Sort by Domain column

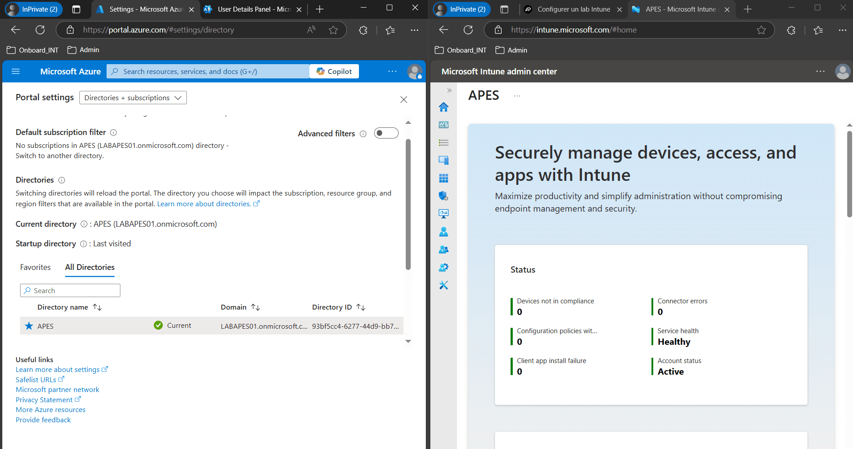(x=240, y=307)
